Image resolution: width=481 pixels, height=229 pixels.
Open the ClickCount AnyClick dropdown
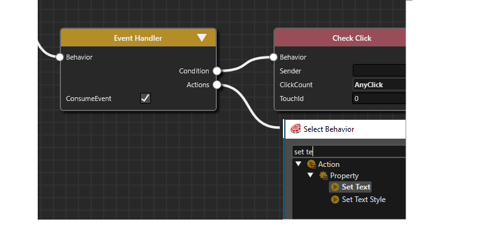point(379,85)
